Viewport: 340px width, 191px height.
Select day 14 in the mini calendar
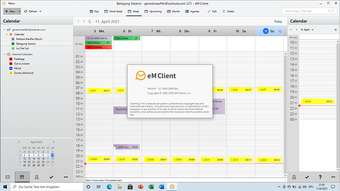(34, 159)
